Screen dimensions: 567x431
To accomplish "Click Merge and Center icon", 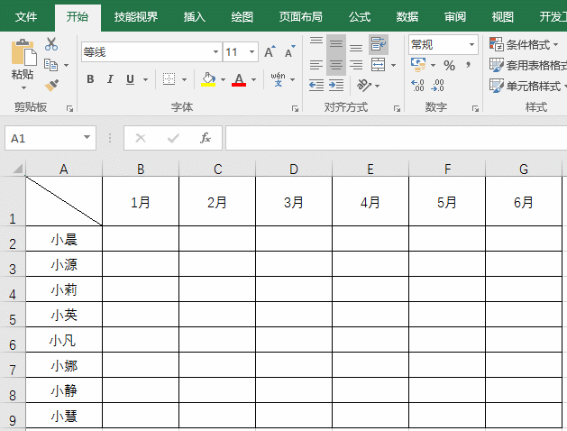I will (x=379, y=65).
